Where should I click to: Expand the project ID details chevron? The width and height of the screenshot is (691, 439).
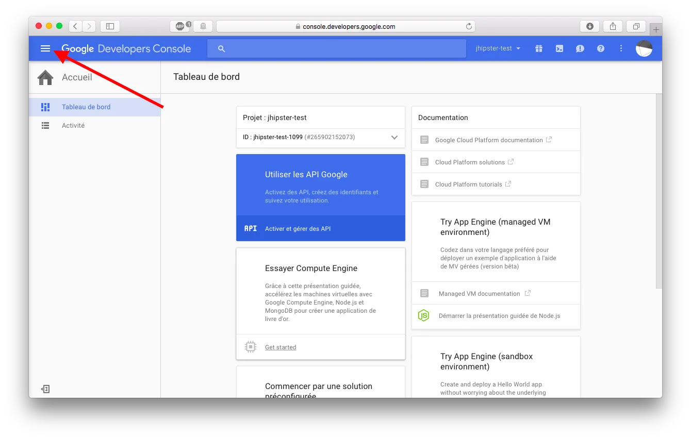click(x=394, y=138)
